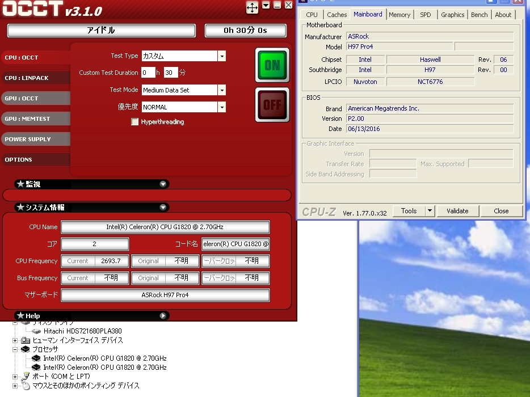Viewport: 530px width, 397px height.
Task: Click the Tools button in CPU-Z
Action: (x=409, y=211)
